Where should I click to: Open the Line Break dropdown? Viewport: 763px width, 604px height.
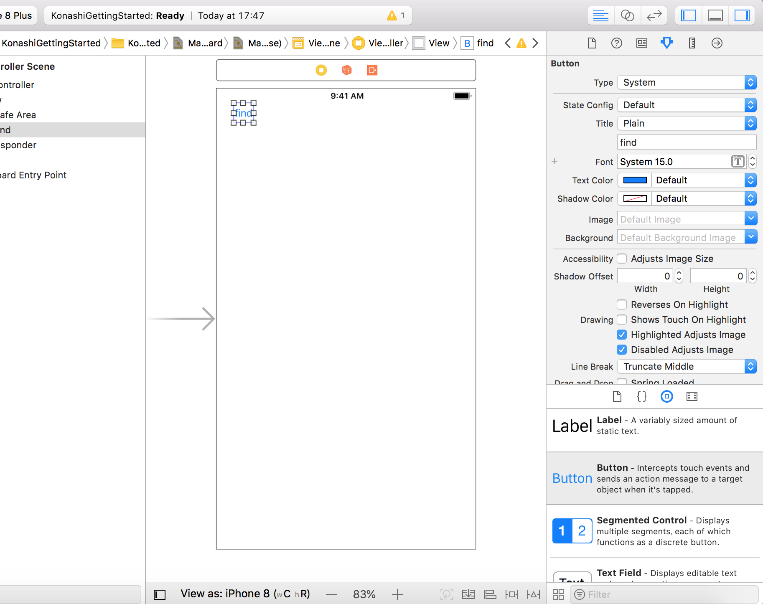[687, 367]
